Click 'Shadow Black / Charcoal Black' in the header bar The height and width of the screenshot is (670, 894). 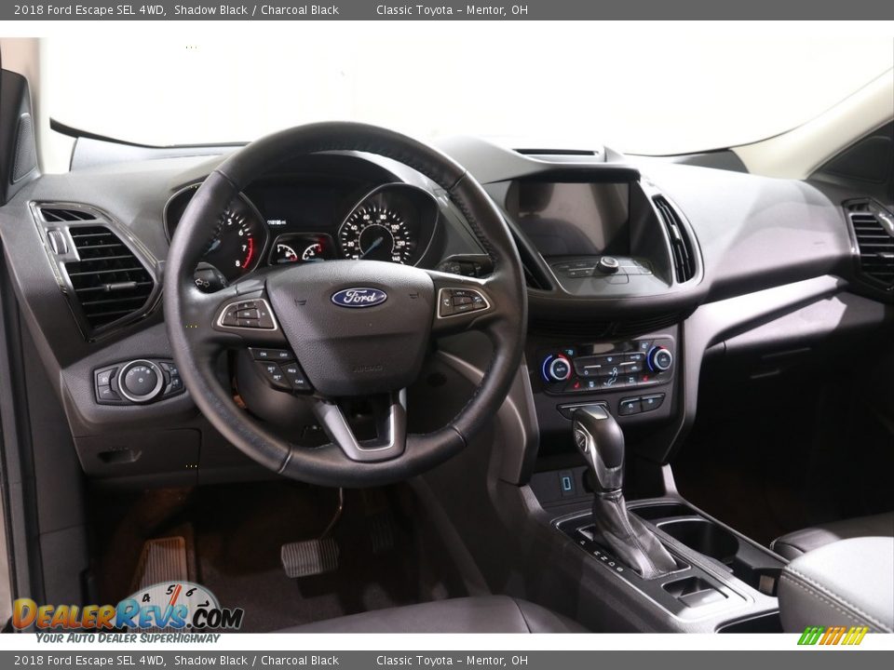click(x=257, y=9)
